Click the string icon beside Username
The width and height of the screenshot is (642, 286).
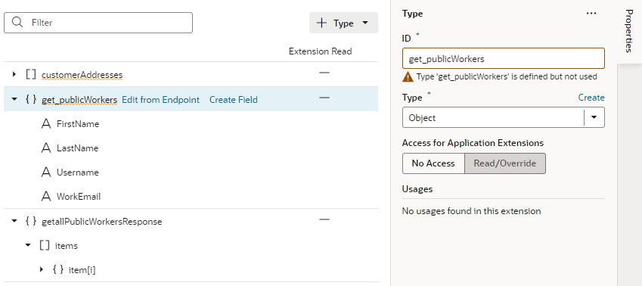tap(46, 172)
